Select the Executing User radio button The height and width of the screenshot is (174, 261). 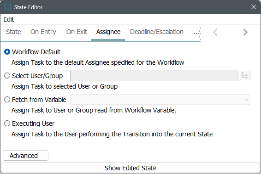[x=7, y=123]
